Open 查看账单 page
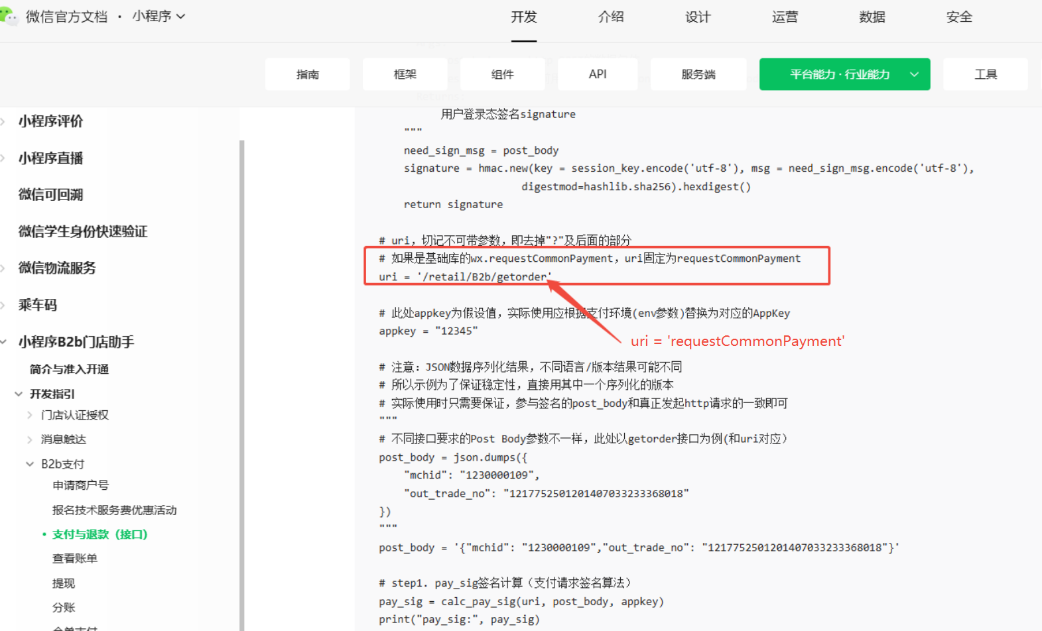The image size is (1042, 631). pyautogui.click(x=75, y=559)
